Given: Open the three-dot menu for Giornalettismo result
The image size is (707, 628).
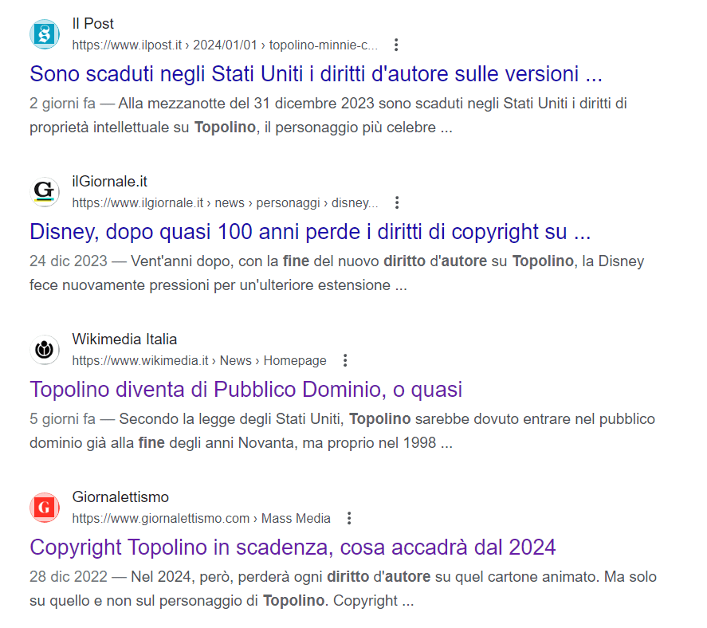Looking at the screenshot, I should coord(349,519).
